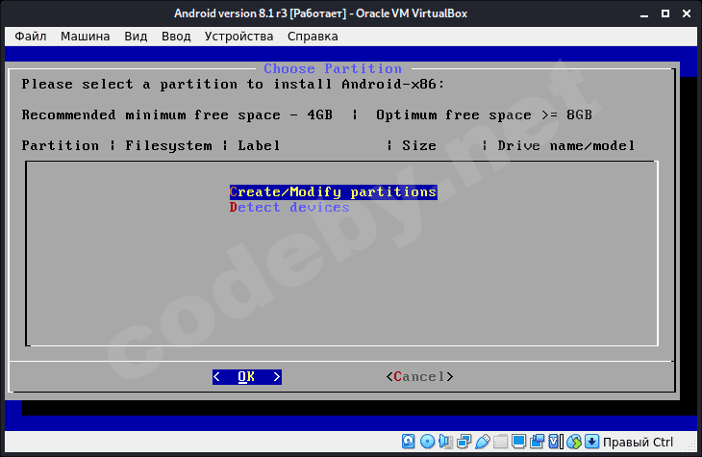Viewport: 702px width, 457px height.
Task: Close the VirtualBox VM window
Action: [687, 13]
